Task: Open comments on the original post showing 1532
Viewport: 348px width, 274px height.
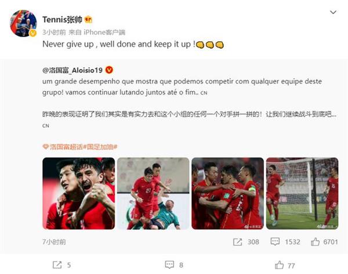Action: coord(275,241)
